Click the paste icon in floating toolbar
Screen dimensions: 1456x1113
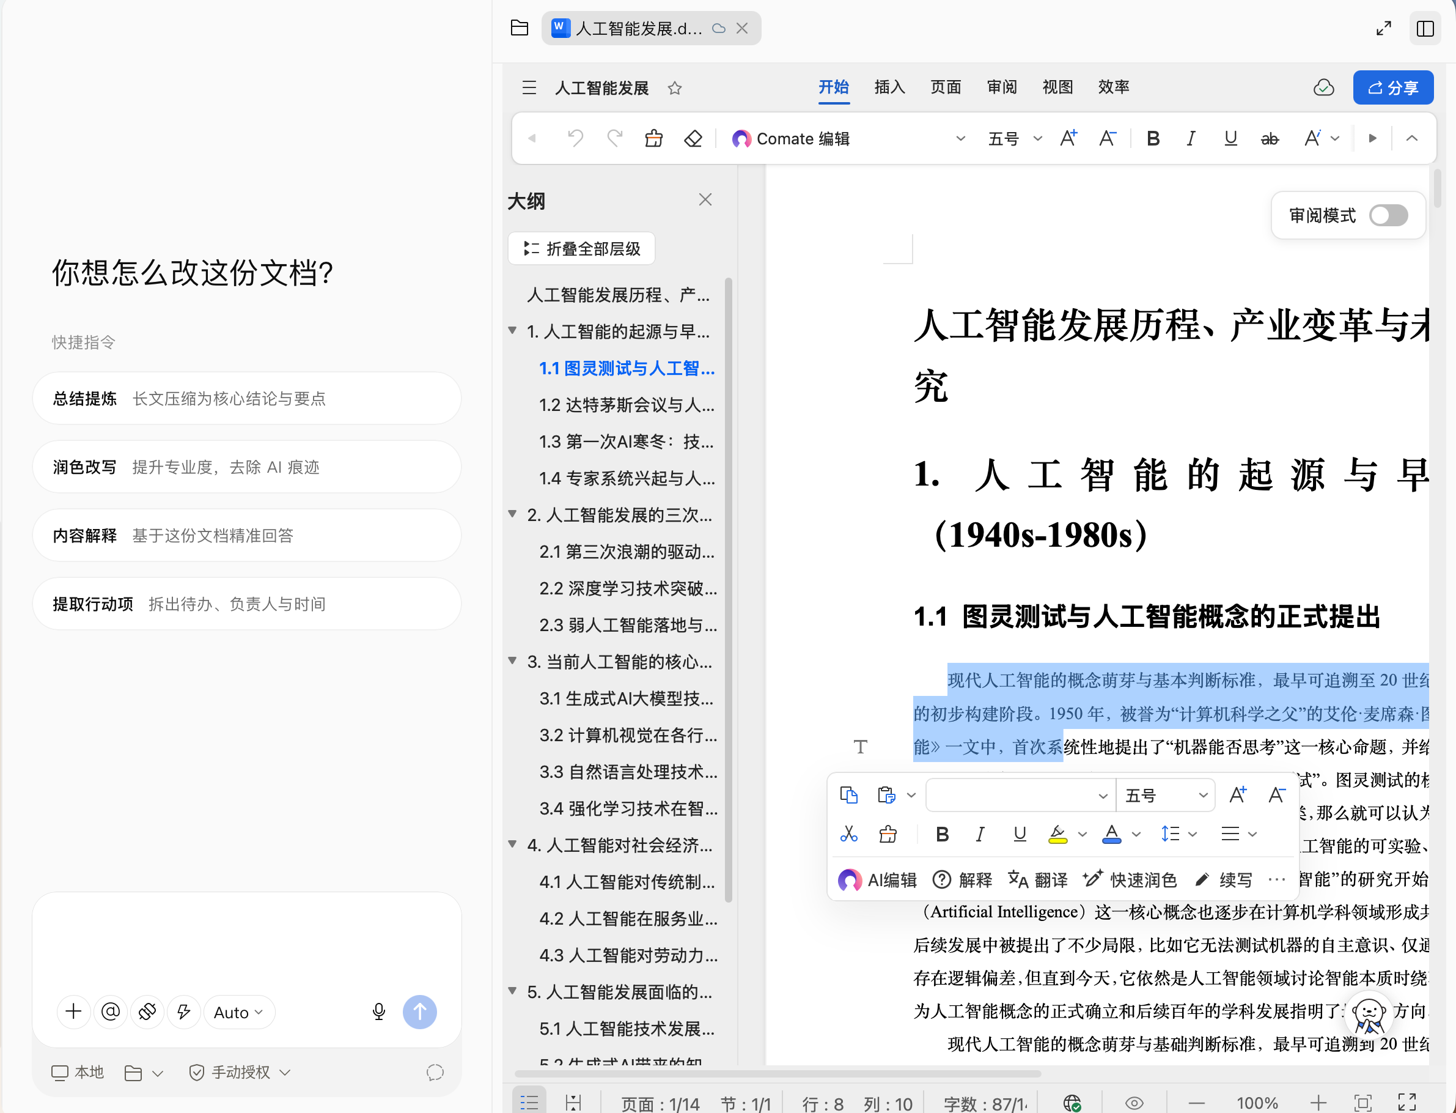coord(886,795)
